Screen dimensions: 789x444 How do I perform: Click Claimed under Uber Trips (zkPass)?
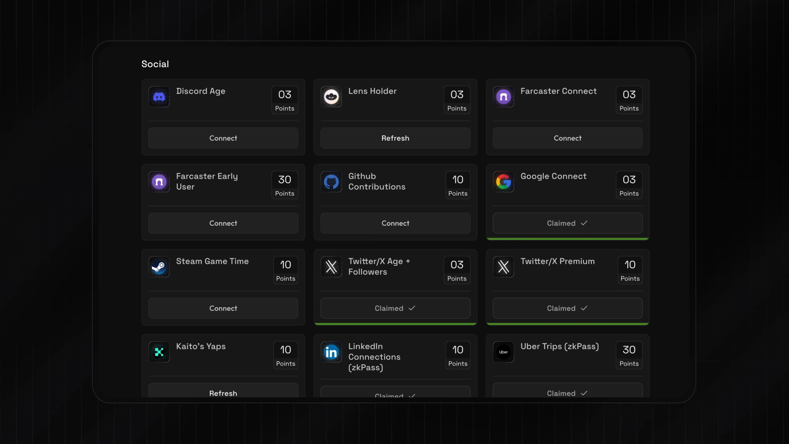click(x=568, y=391)
